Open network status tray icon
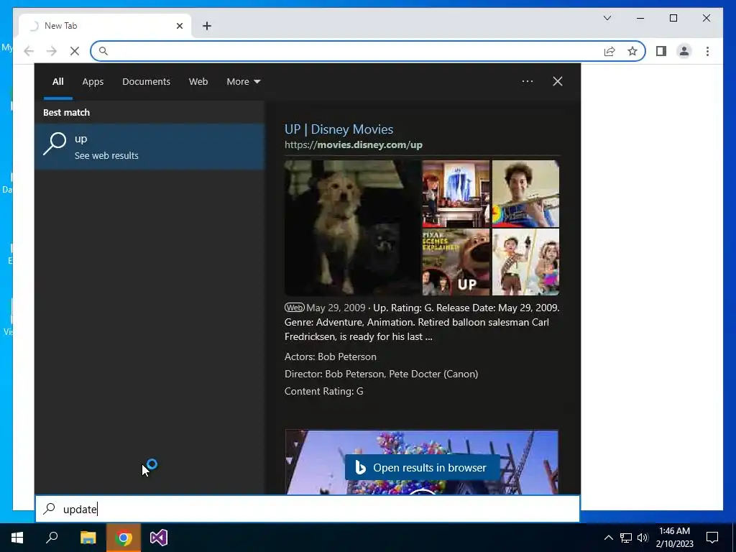The height and width of the screenshot is (552, 736). 626,538
